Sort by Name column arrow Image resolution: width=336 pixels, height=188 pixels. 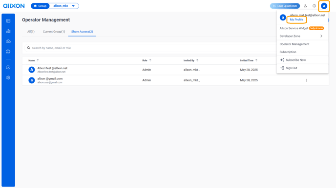coord(38,60)
